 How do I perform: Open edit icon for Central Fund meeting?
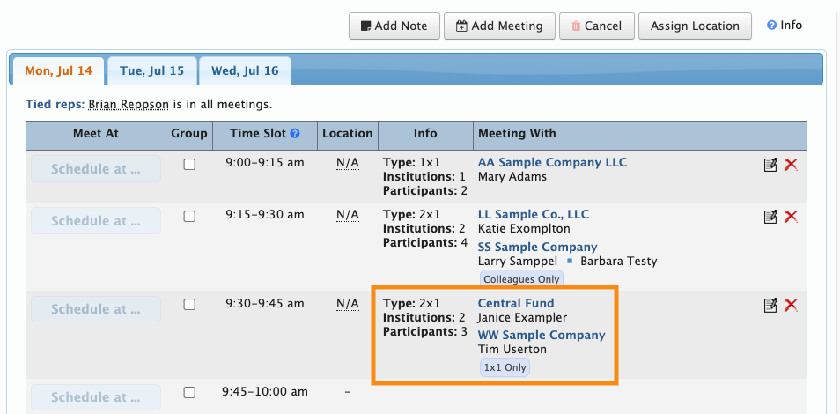coord(770,305)
